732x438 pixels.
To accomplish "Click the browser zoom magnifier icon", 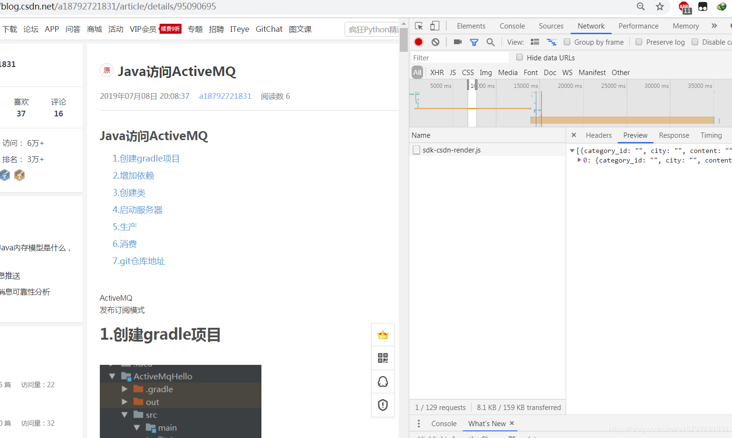I will [641, 6].
